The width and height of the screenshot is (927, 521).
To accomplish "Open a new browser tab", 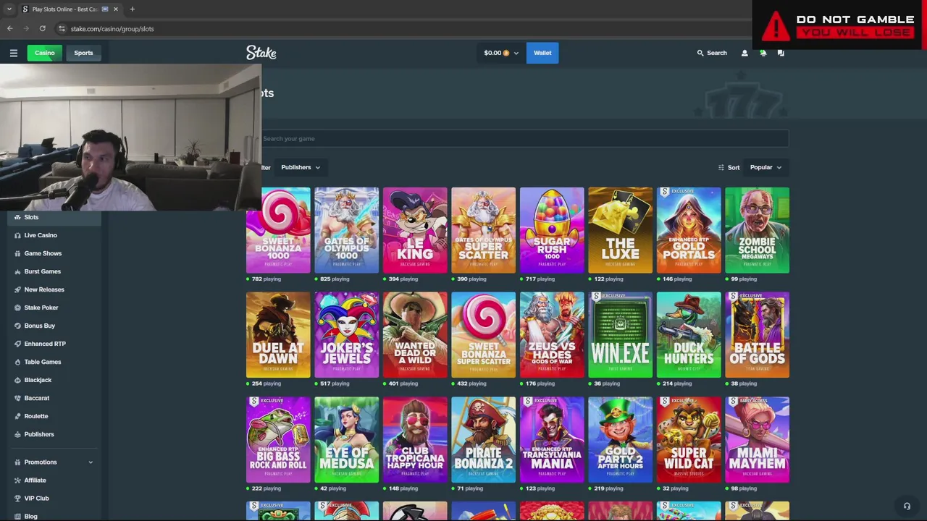I will click(x=133, y=9).
